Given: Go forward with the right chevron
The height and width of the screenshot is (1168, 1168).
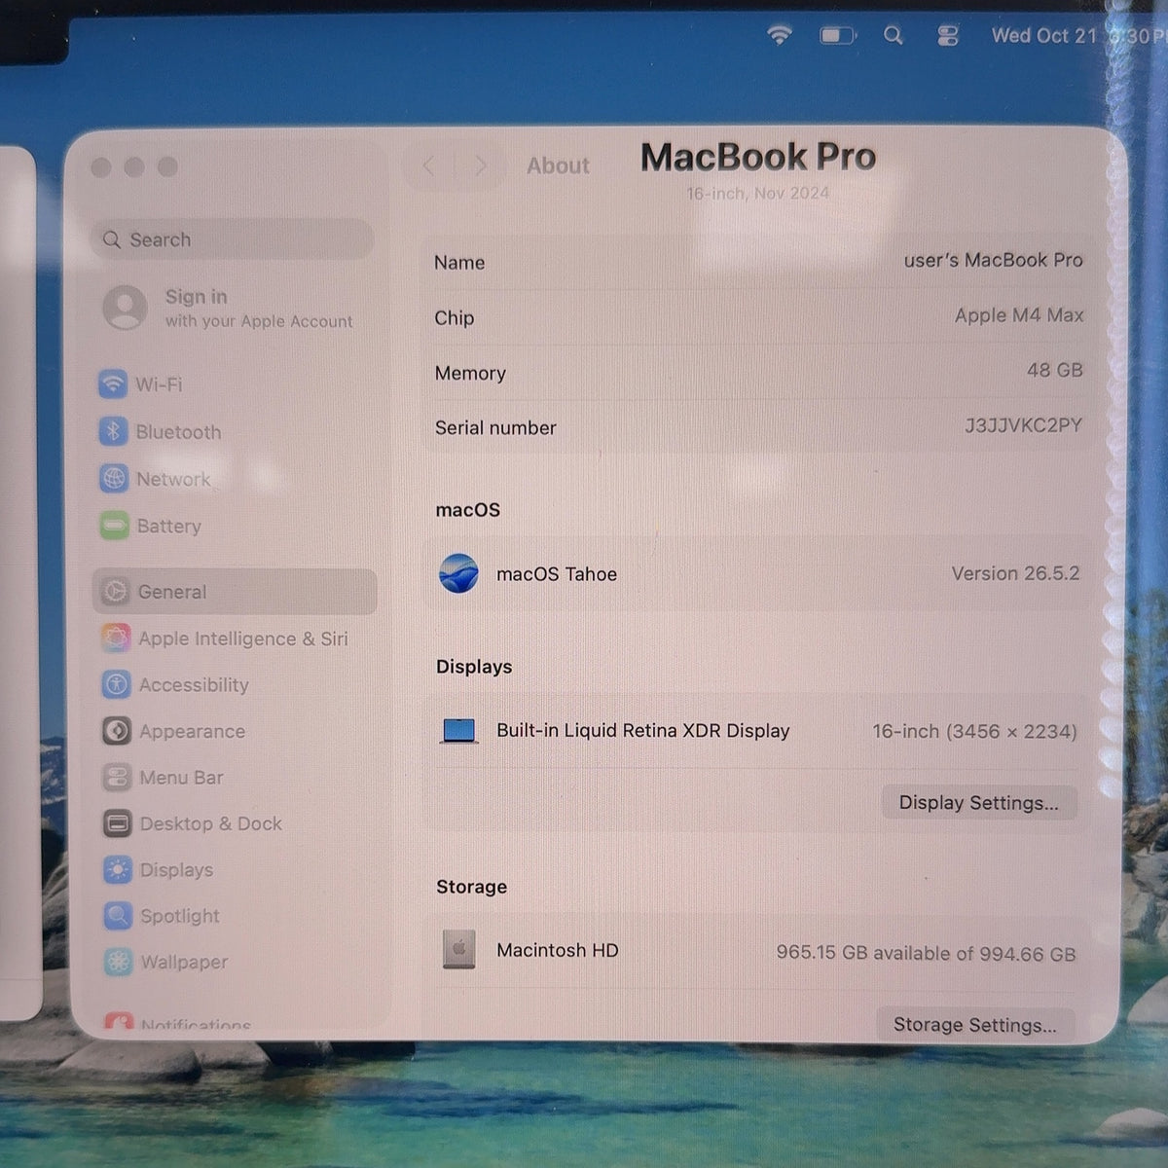Looking at the screenshot, I should point(480,166).
